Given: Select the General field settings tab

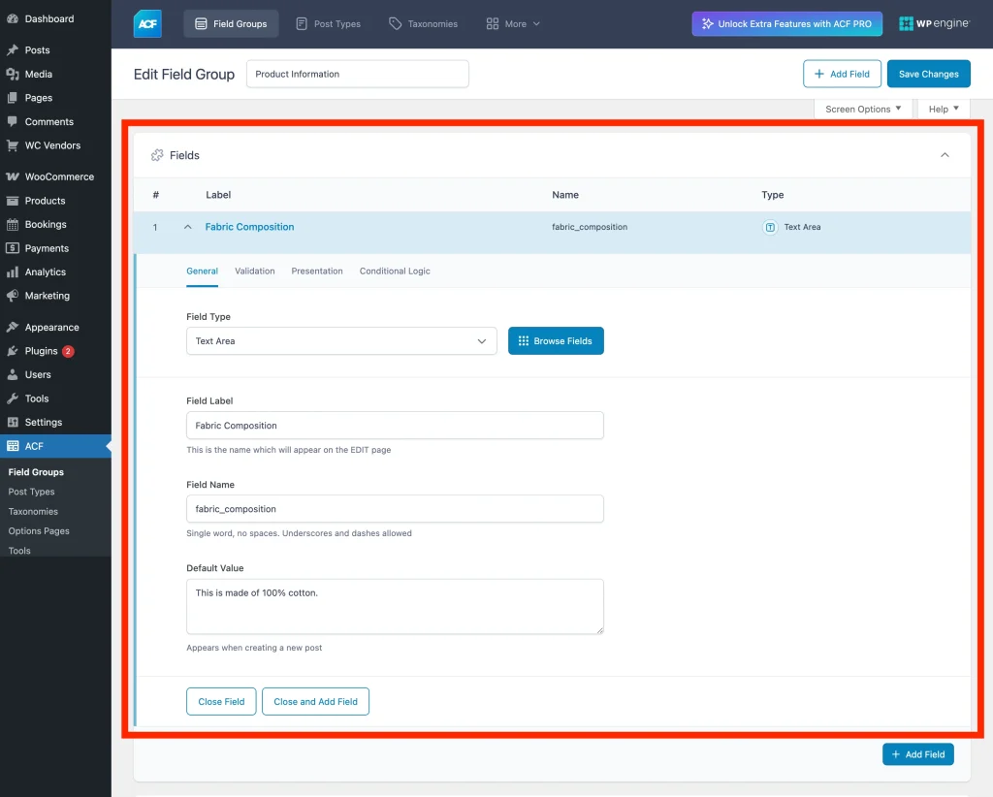Looking at the screenshot, I should coord(202,271).
